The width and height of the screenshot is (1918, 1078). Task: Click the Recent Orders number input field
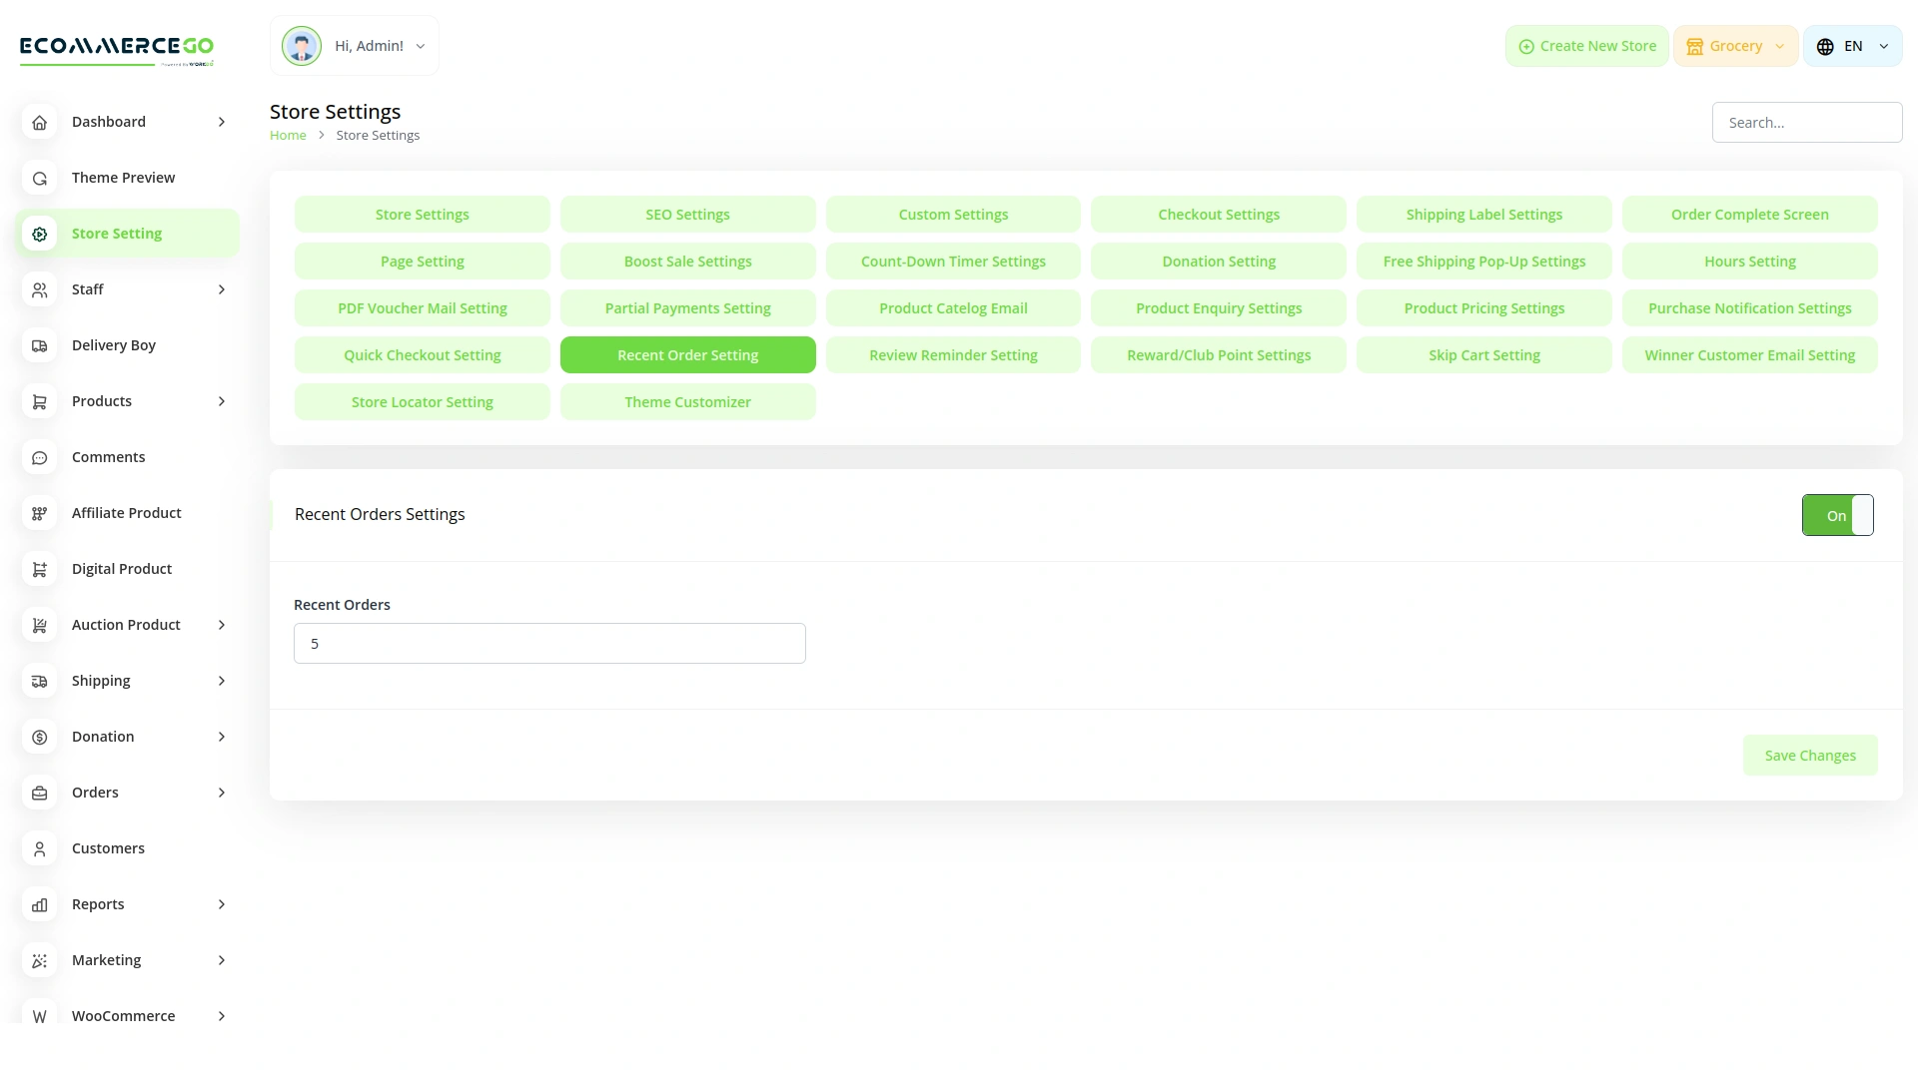pyautogui.click(x=549, y=643)
